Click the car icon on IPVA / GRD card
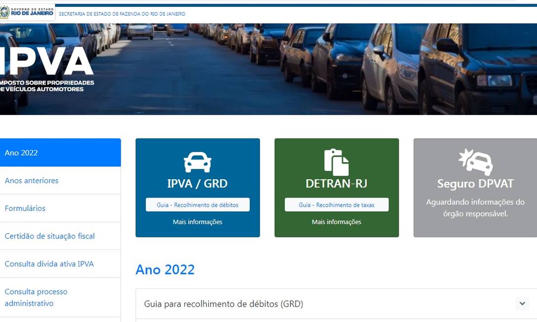The height and width of the screenshot is (322, 537). 197,162
